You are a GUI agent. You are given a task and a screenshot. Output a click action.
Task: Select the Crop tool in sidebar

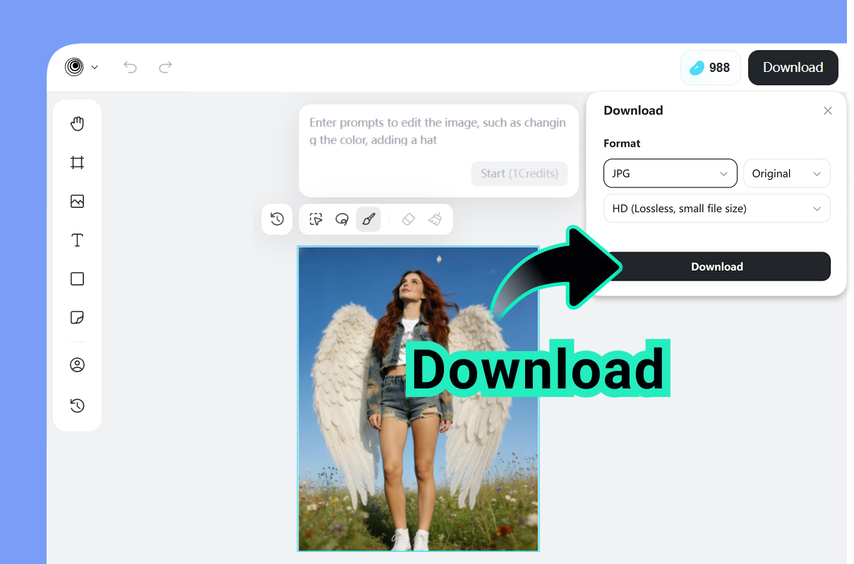(77, 162)
